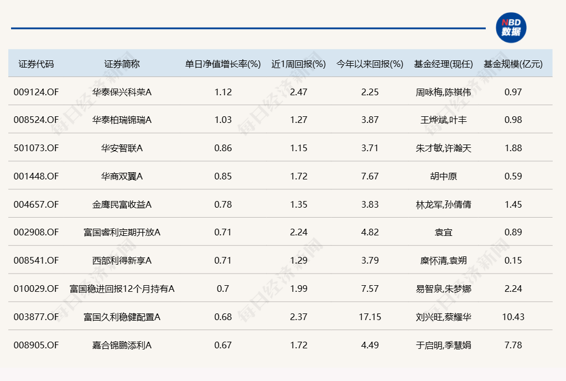Click fund manager 易智泉,朱梦娜
Image resolution: width=566 pixels, height=381 pixels.
[443, 289]
